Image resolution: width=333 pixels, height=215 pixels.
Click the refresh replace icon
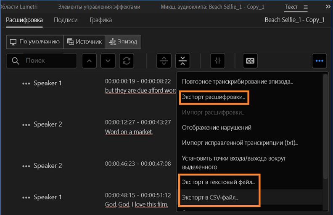click(127, 61)
